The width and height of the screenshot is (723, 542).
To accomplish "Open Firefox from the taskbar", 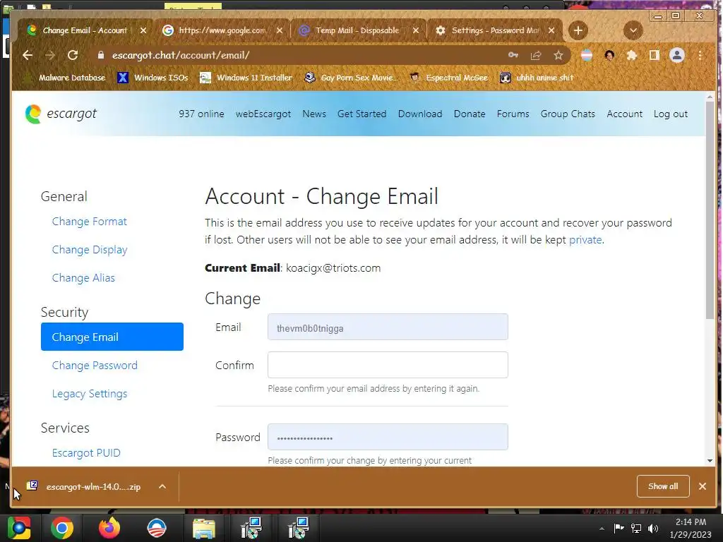I will tap(109, 528).
